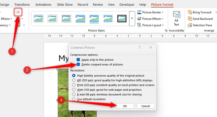This screenshot has height=117, width=217.
Task: Click Cancel in Compress Pictures dialog
Action: click(146, 106)
